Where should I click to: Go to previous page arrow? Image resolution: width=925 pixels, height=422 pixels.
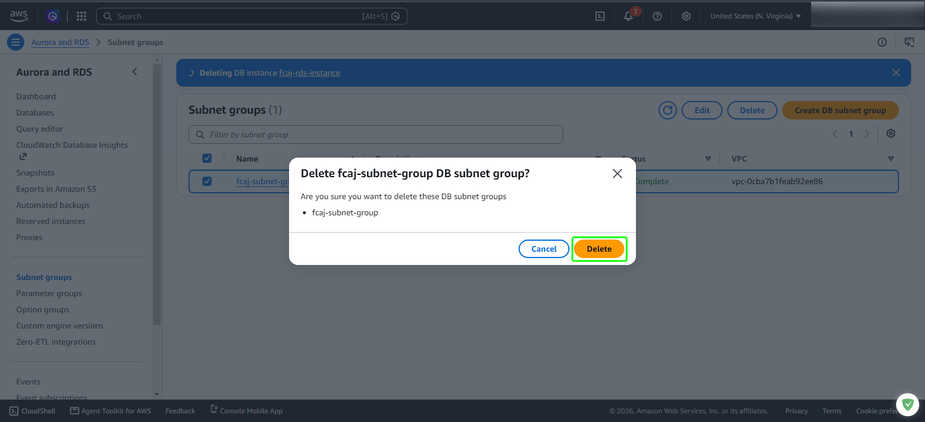tap(835, 134)
